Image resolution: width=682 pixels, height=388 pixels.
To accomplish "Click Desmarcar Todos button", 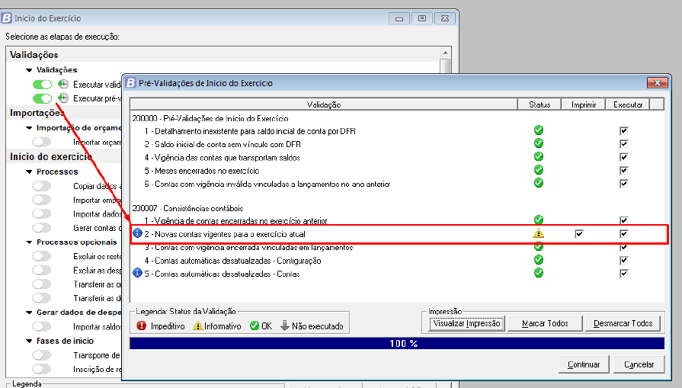I will [x=623, y=323].
